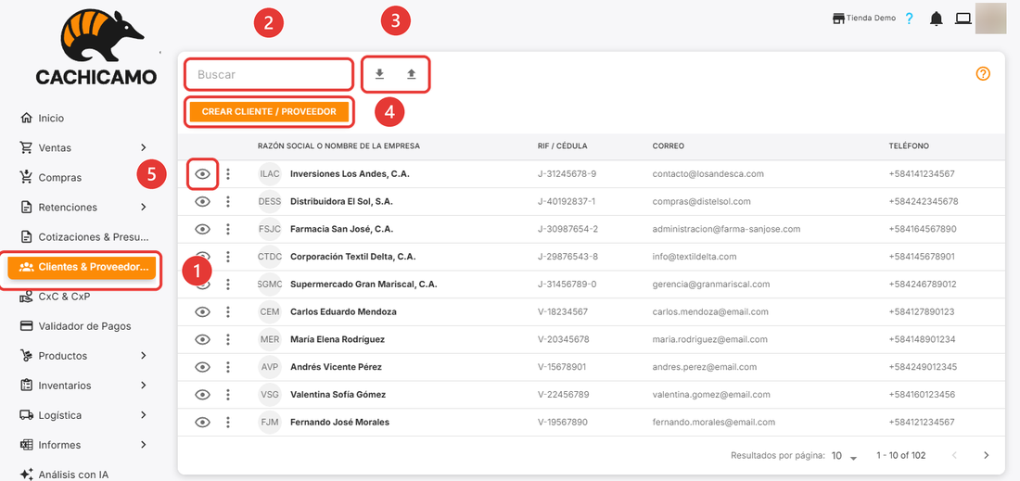
Task: Open the options menu for Andrés Vicente Pérez
Action: point(228,367)
